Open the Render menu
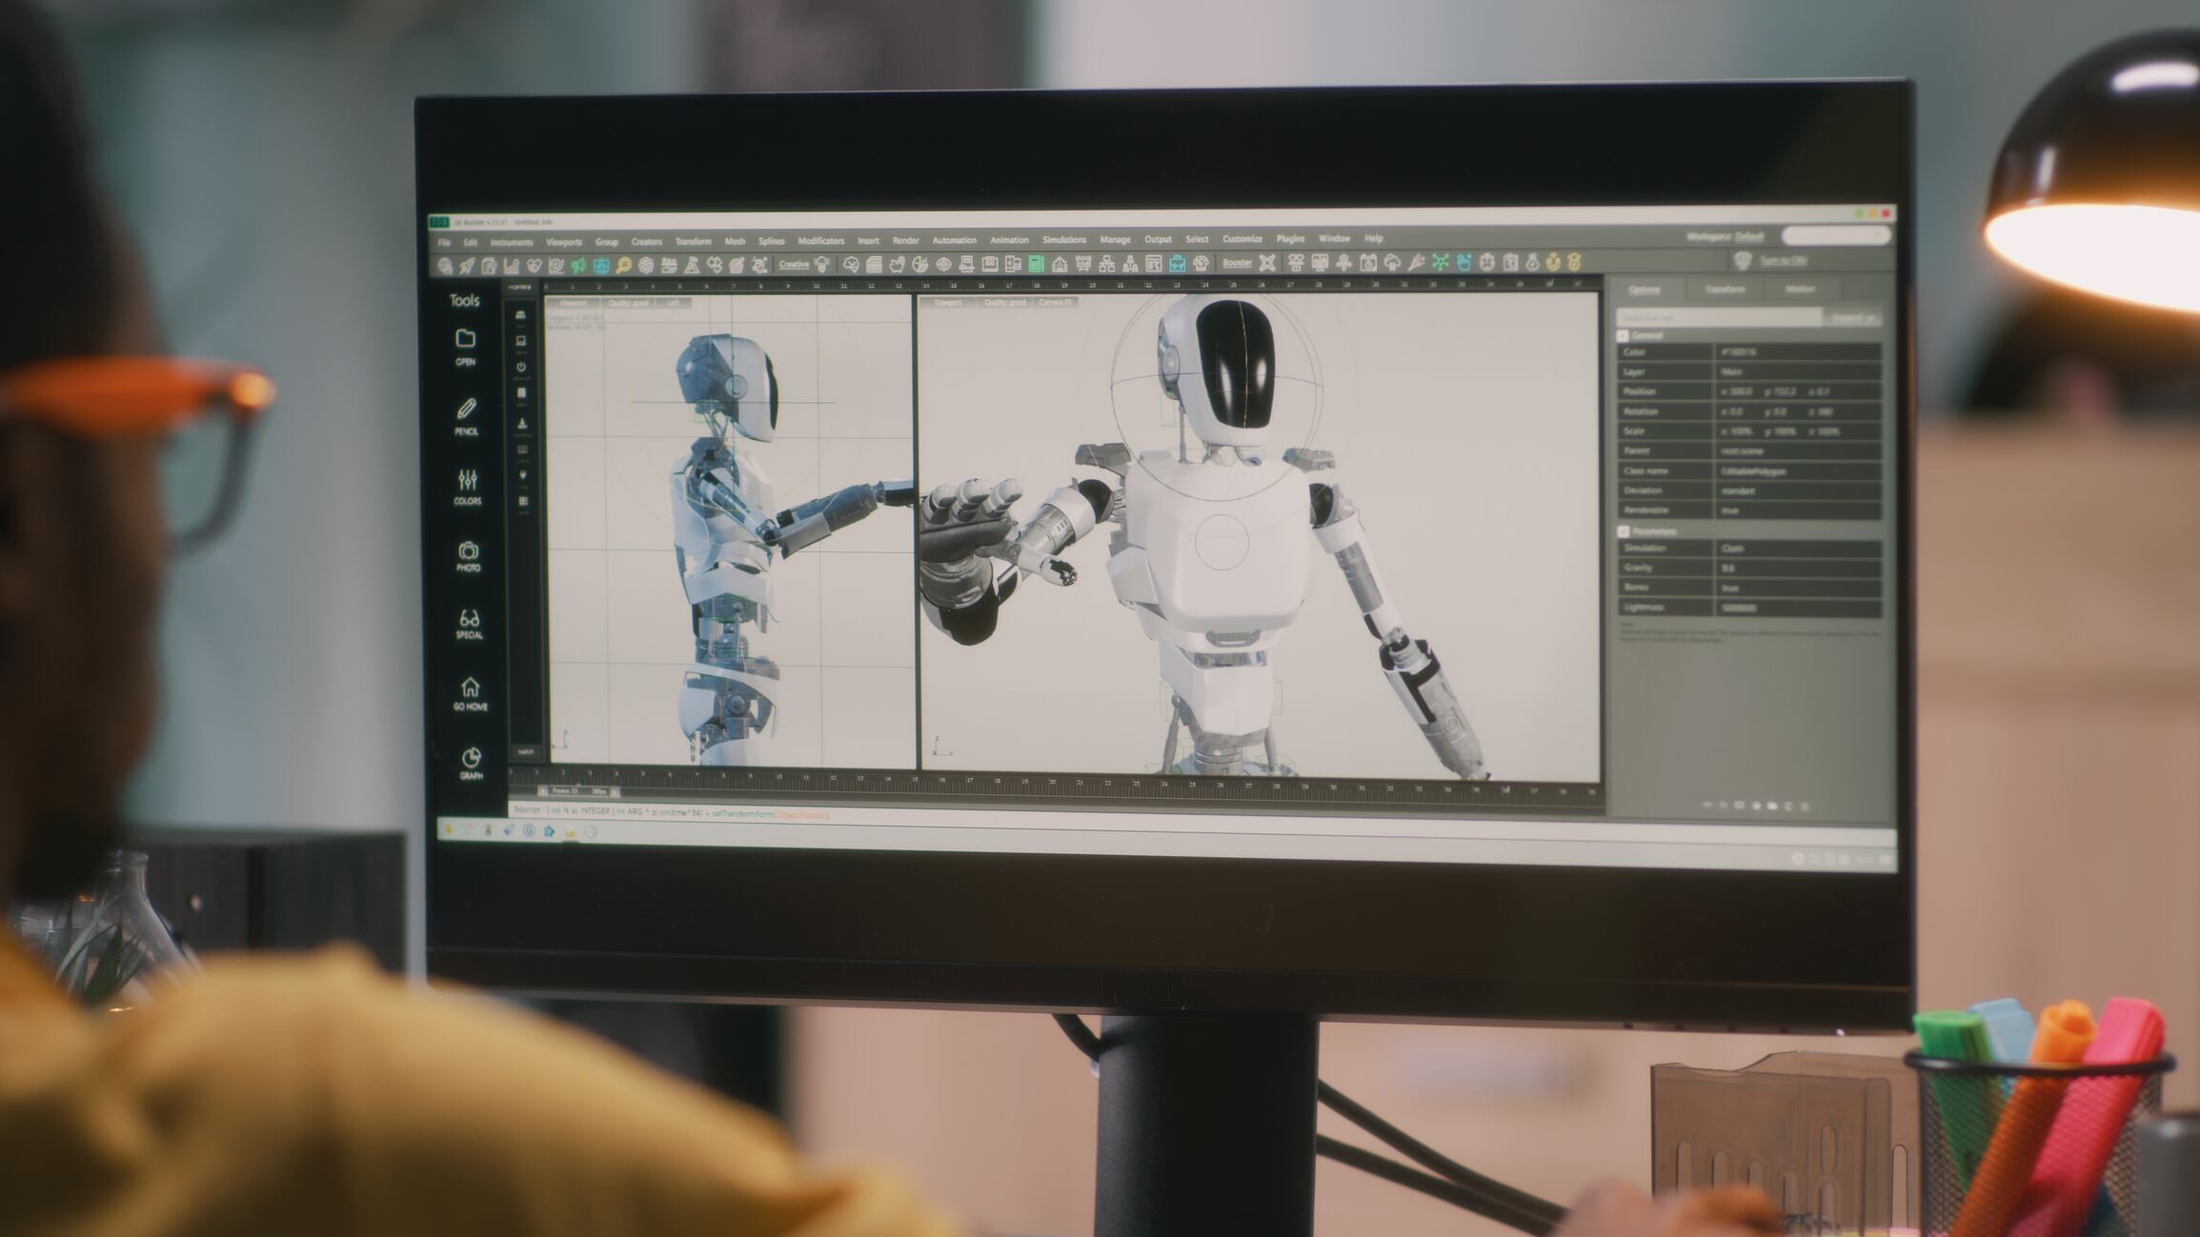2200x1237 pixels. pos(905,240)
